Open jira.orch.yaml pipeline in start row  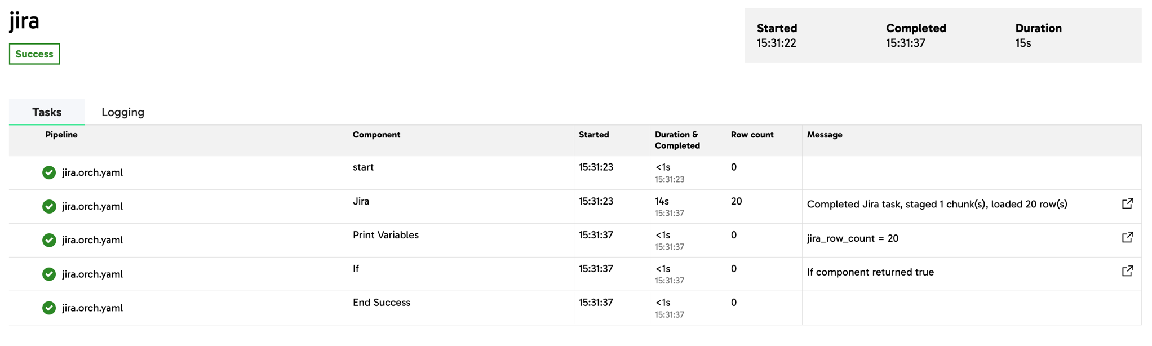click(92, 172)
